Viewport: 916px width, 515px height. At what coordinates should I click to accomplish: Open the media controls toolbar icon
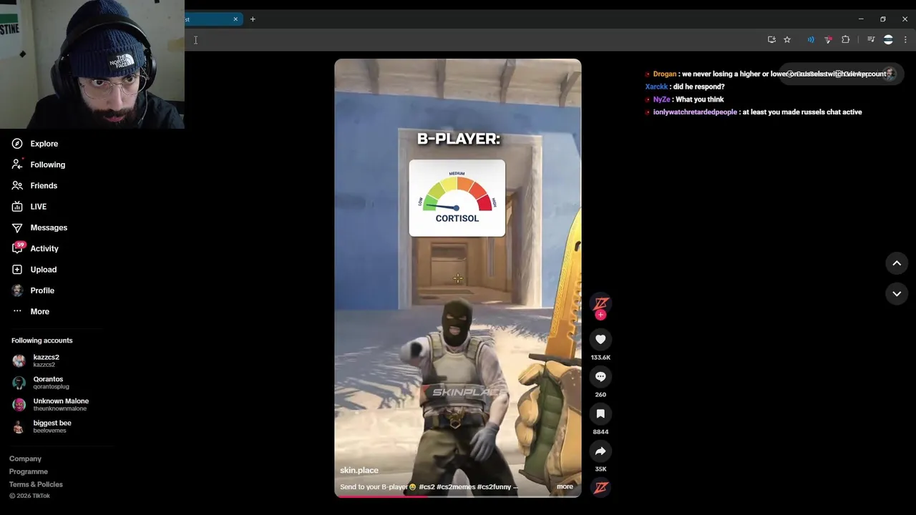click(x=871, y=40)
